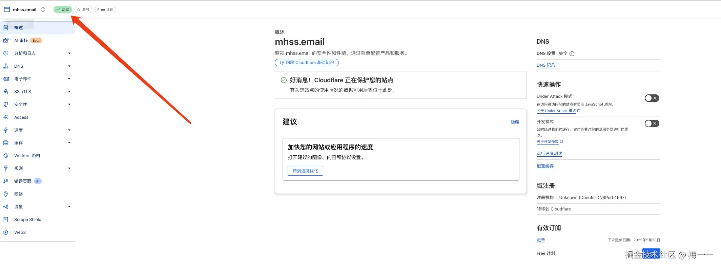Click the green checkmark beside 好消息
The height and width of the screenshot is (267, 721).
(x=284, y=80)
